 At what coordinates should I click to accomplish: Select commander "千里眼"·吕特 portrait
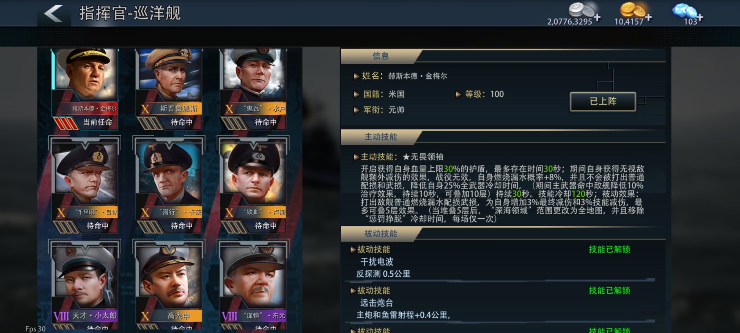85,185
